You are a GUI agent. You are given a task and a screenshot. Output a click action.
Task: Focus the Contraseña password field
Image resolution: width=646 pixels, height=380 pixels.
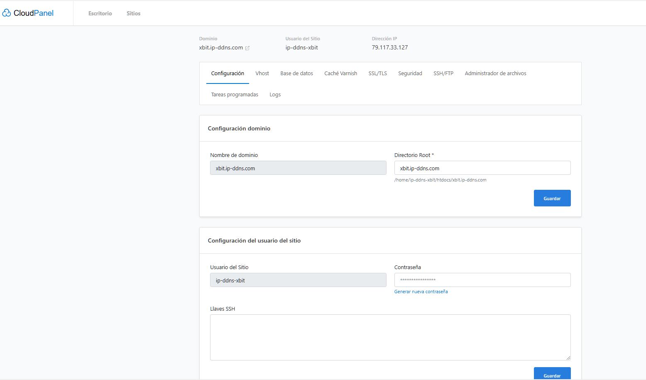[482, 280]
